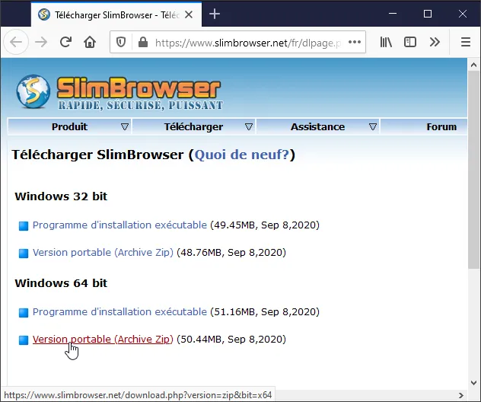Open the Assistance navigation menu
Screen dimensions: 481x402
(x=318, y=126)
